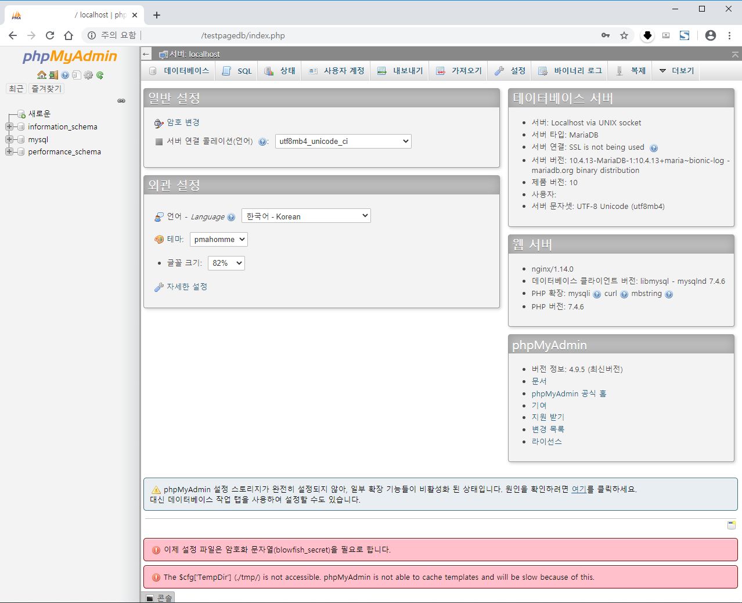This screenshot has height=603, width=742.
Task: Open the phpMyAdmin home icon in sidebar
Action: (41, 75)
